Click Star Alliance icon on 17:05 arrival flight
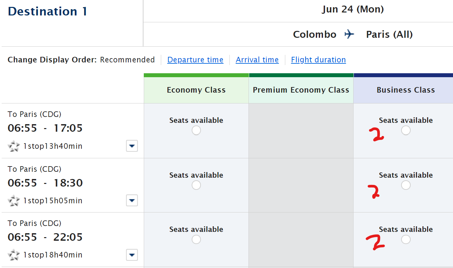453x268 pixels. tap(14, 146)
